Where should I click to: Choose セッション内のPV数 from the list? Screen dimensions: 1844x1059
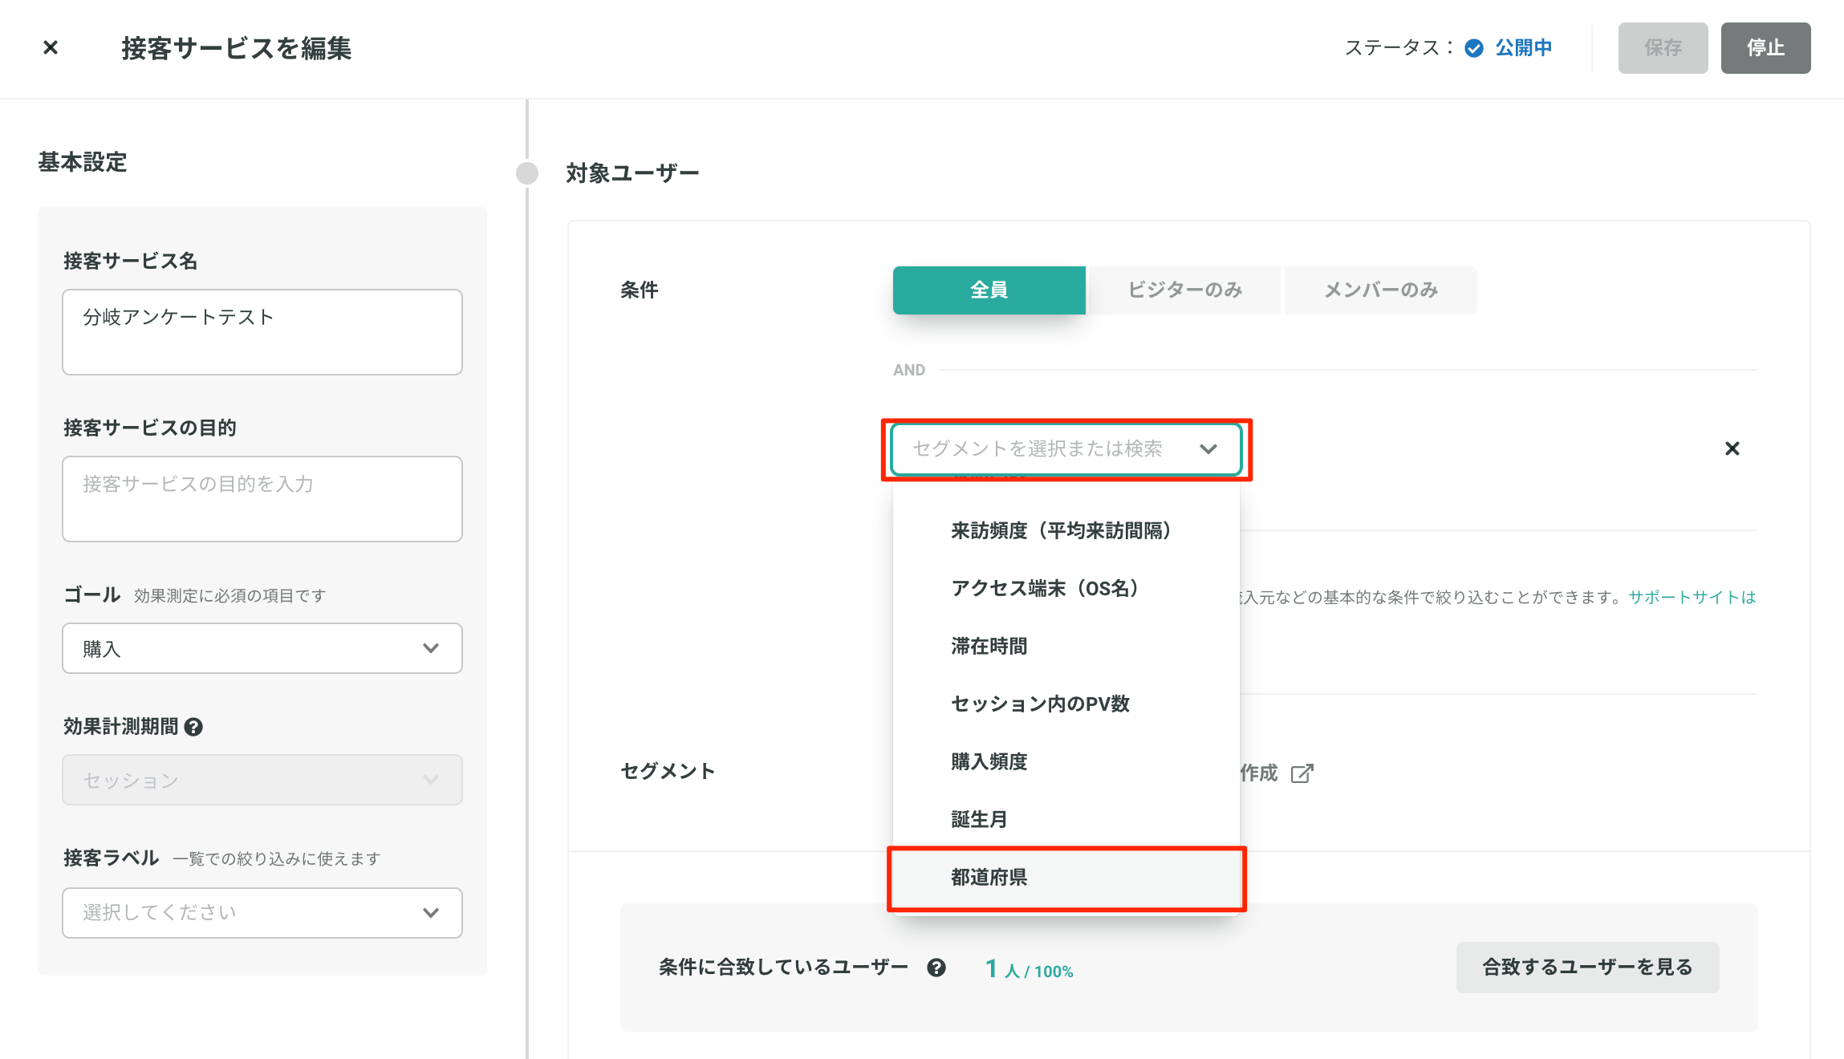[1066, 704]
